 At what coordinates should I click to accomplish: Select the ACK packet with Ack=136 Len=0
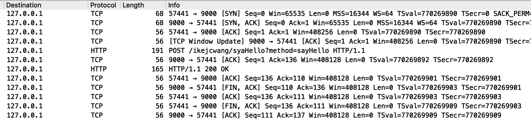point(265,60)
